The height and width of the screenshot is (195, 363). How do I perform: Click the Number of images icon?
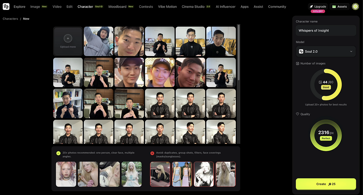(x=297, y=63)
